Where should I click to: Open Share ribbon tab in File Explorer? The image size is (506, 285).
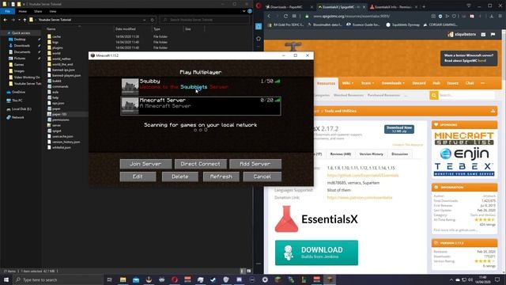coord(38,11)
